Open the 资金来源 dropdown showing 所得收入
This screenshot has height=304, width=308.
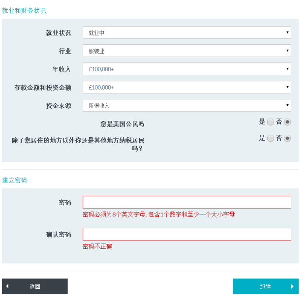coord(186,106)
